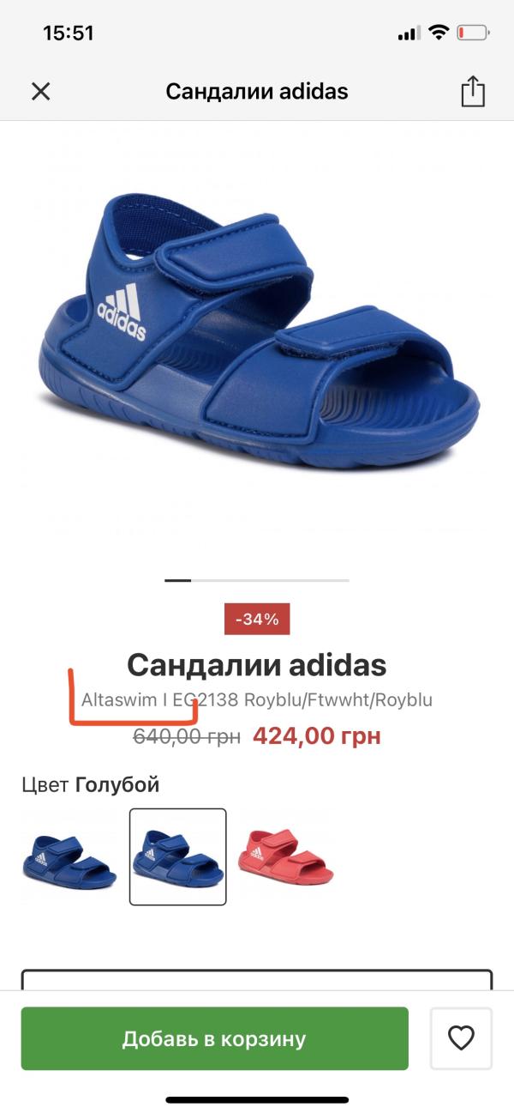Tap the Сандалии adidas product title

(257, 665)
